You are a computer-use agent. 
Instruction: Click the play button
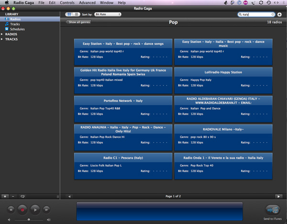[35, 210]
